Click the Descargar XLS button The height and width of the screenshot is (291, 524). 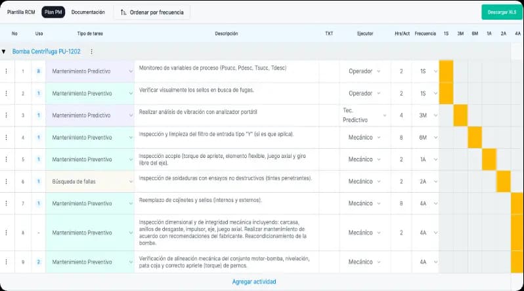pyautogui.click(x=502, y=12)
